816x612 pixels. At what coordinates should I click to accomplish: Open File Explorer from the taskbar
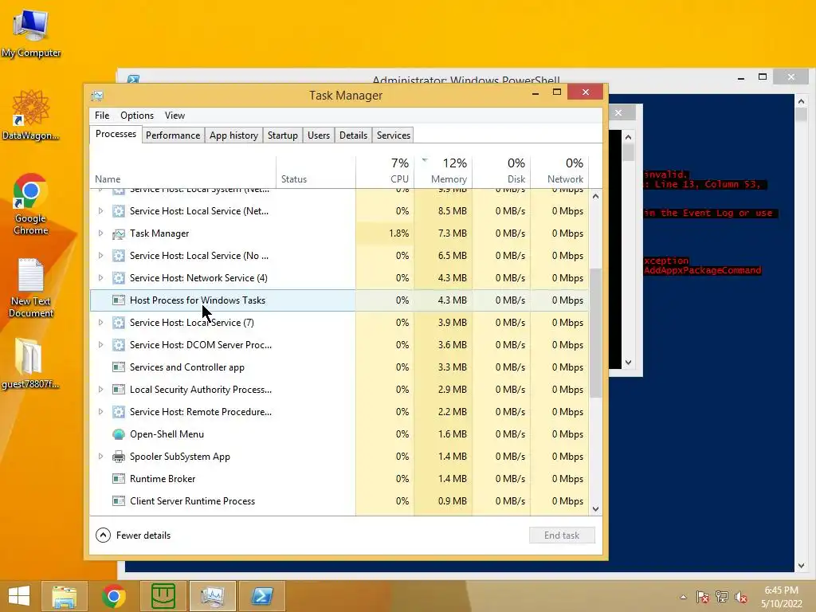click(64, 596)
